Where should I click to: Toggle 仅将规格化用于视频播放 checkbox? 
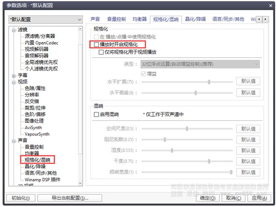(x=101, y=52)
